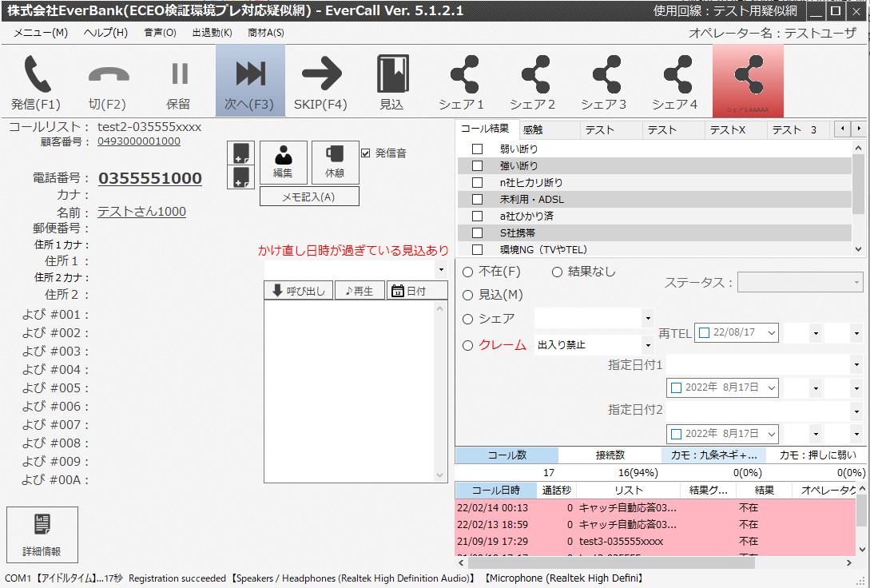Open the 商材A(S) menu

(266, 33)
